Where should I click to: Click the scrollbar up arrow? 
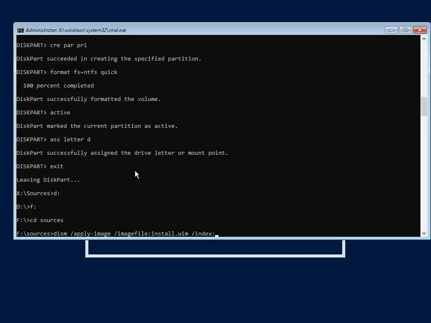click(424, 39)
